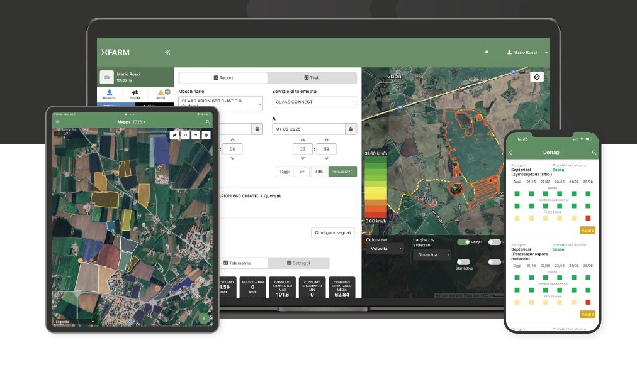Expand the Legenda panel on tablet
637x365 pixels.
click(75, 322)
